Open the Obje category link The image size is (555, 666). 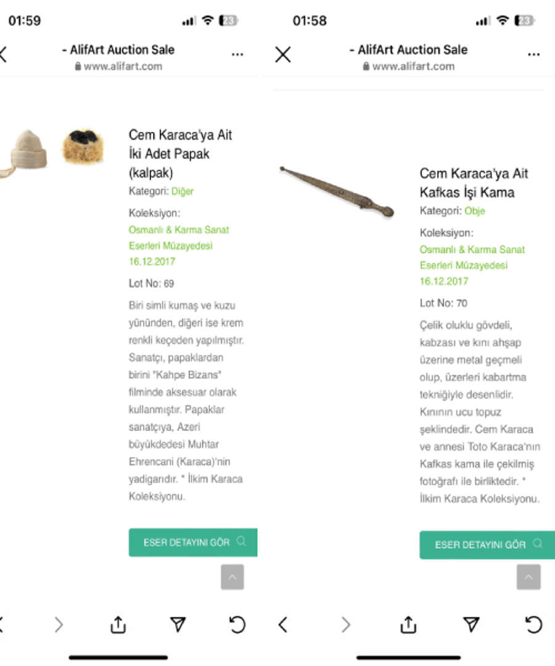point(475,211)
